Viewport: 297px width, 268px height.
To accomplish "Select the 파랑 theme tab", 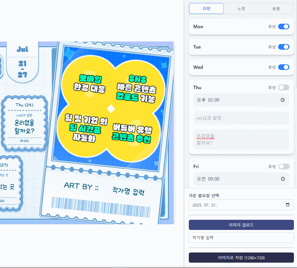I will pyautogui.click(x=206, y=8).
